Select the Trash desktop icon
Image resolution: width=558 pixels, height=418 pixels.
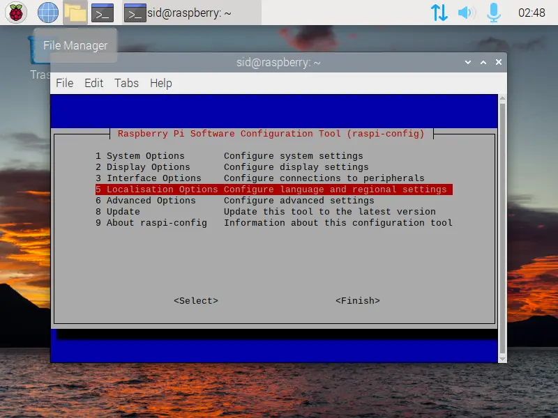(40, 59)
